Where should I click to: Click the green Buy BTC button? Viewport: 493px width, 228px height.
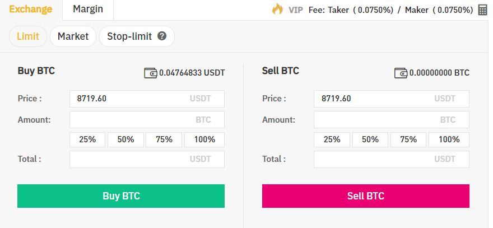pyautogui.click(x=121, y=196)
